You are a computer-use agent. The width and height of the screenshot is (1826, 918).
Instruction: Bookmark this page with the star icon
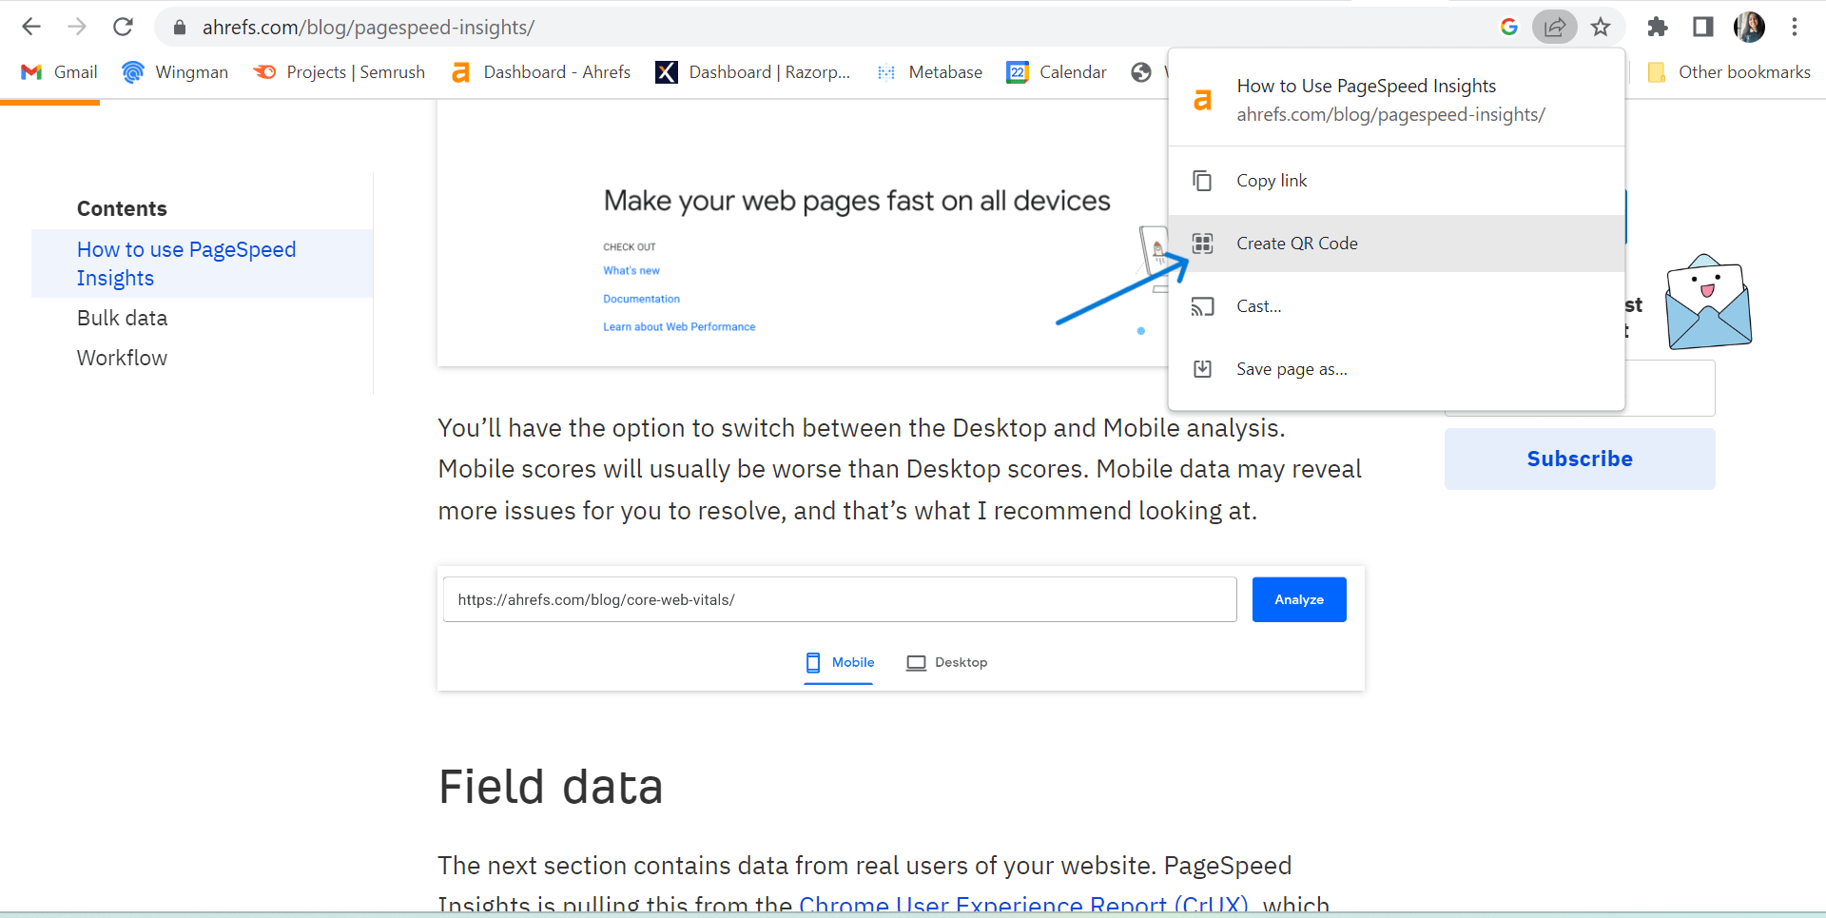tap(1601, 27)
